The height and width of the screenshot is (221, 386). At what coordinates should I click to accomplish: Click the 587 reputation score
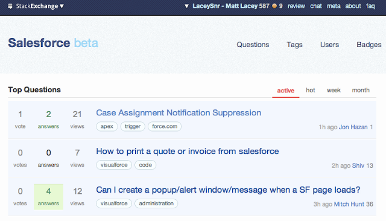point(264,6)
